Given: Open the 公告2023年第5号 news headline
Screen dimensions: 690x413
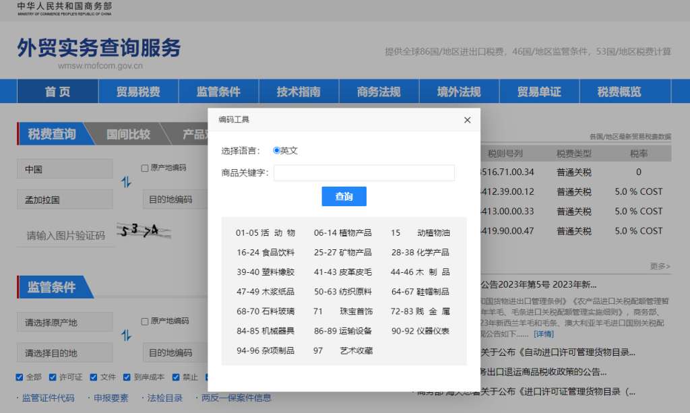Looking at the screenshot, I should (x=538, y=284).
